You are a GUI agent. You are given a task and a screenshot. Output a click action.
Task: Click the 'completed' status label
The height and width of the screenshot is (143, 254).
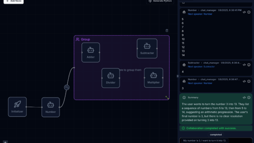coord(216,135)
